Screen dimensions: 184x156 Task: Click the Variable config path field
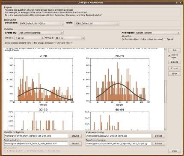36,136
